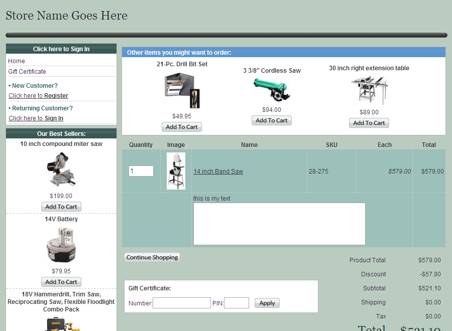
Task: Apply the gift certificate
Action: tap(267, 303)
